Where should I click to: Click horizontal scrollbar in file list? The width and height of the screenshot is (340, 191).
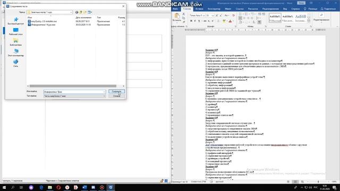point(73,86)
